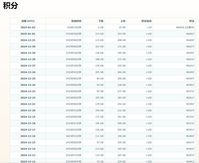This screenshot has width=199, height=163.
Task: Select the date cell 2024-12-23
Action: tap(28, 91)
